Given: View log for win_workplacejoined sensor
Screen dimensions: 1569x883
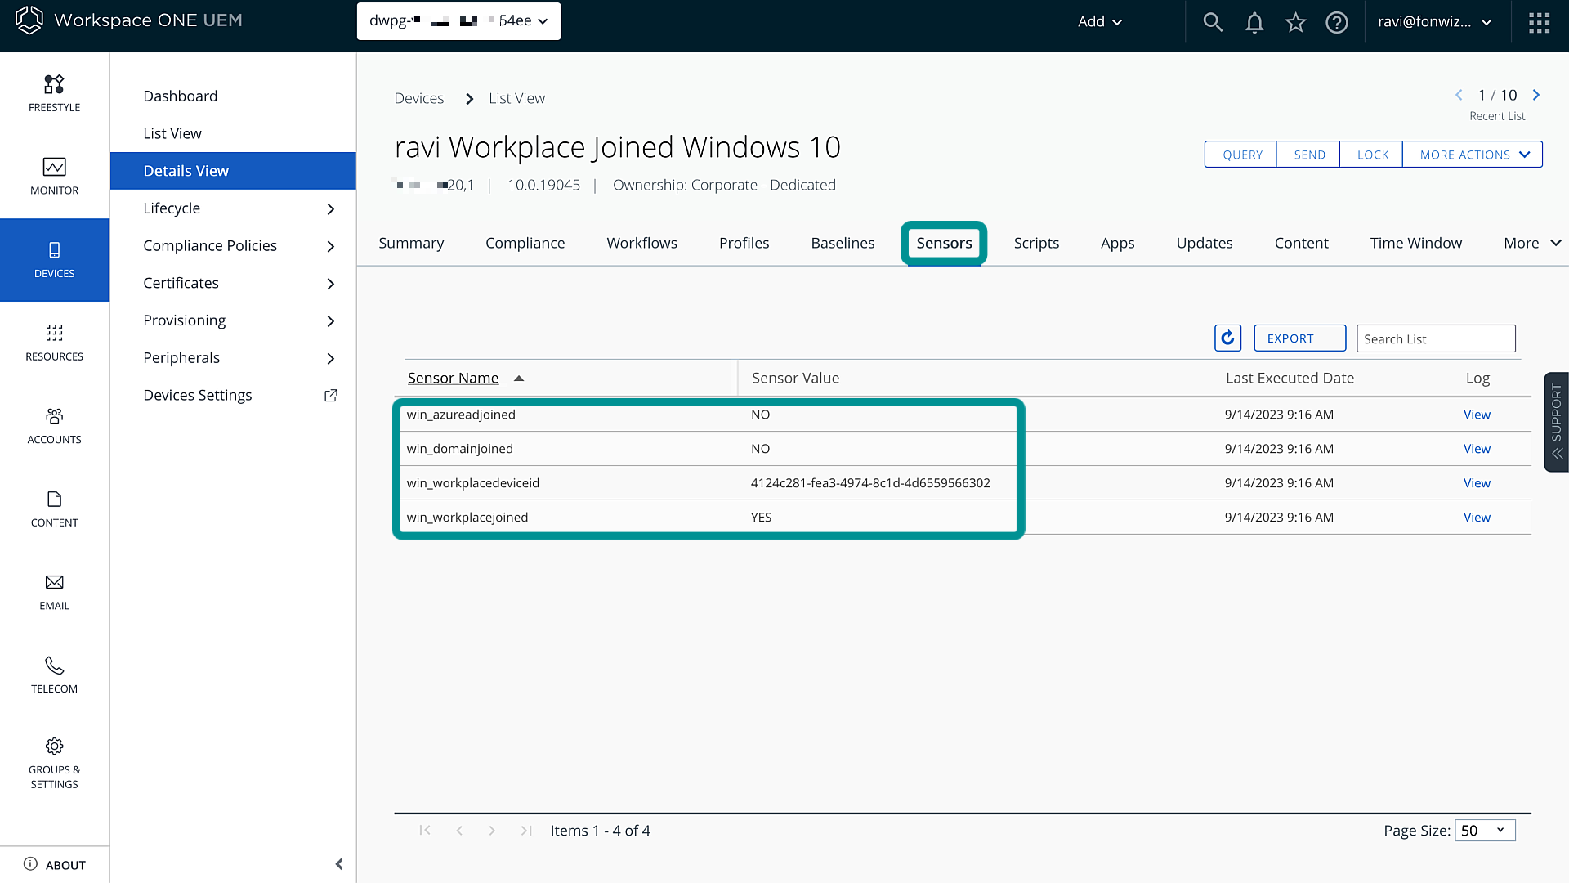Looking at the screenshot, I should coord(1477,518).
